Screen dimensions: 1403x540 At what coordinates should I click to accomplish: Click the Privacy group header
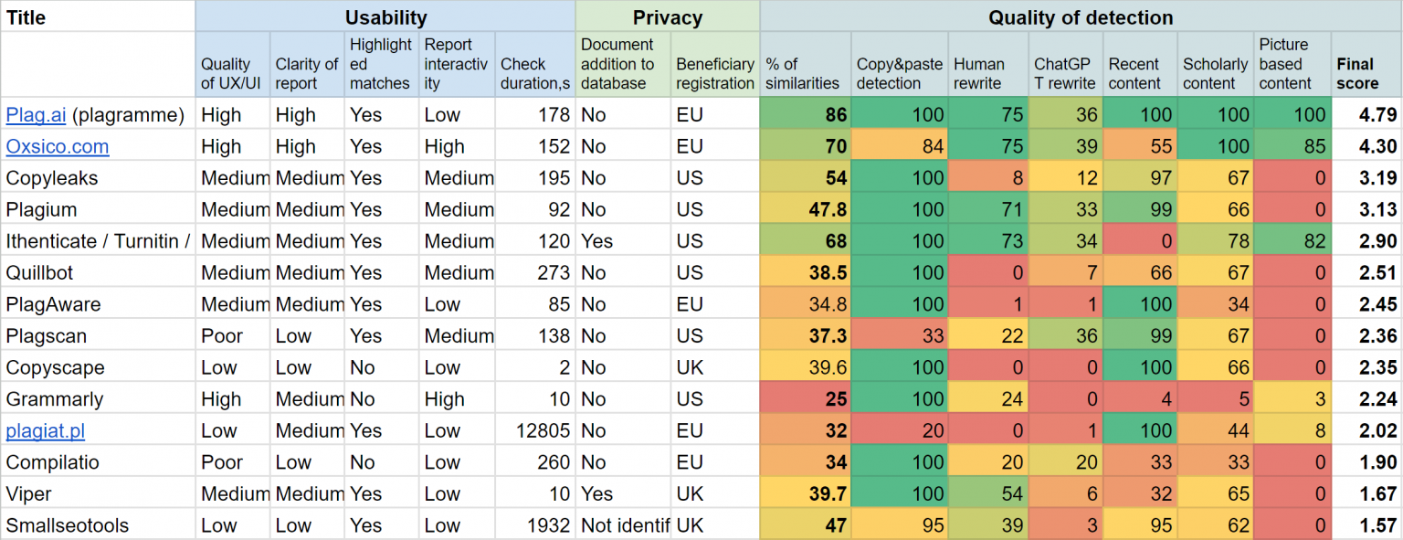click(x=668, y=17)
